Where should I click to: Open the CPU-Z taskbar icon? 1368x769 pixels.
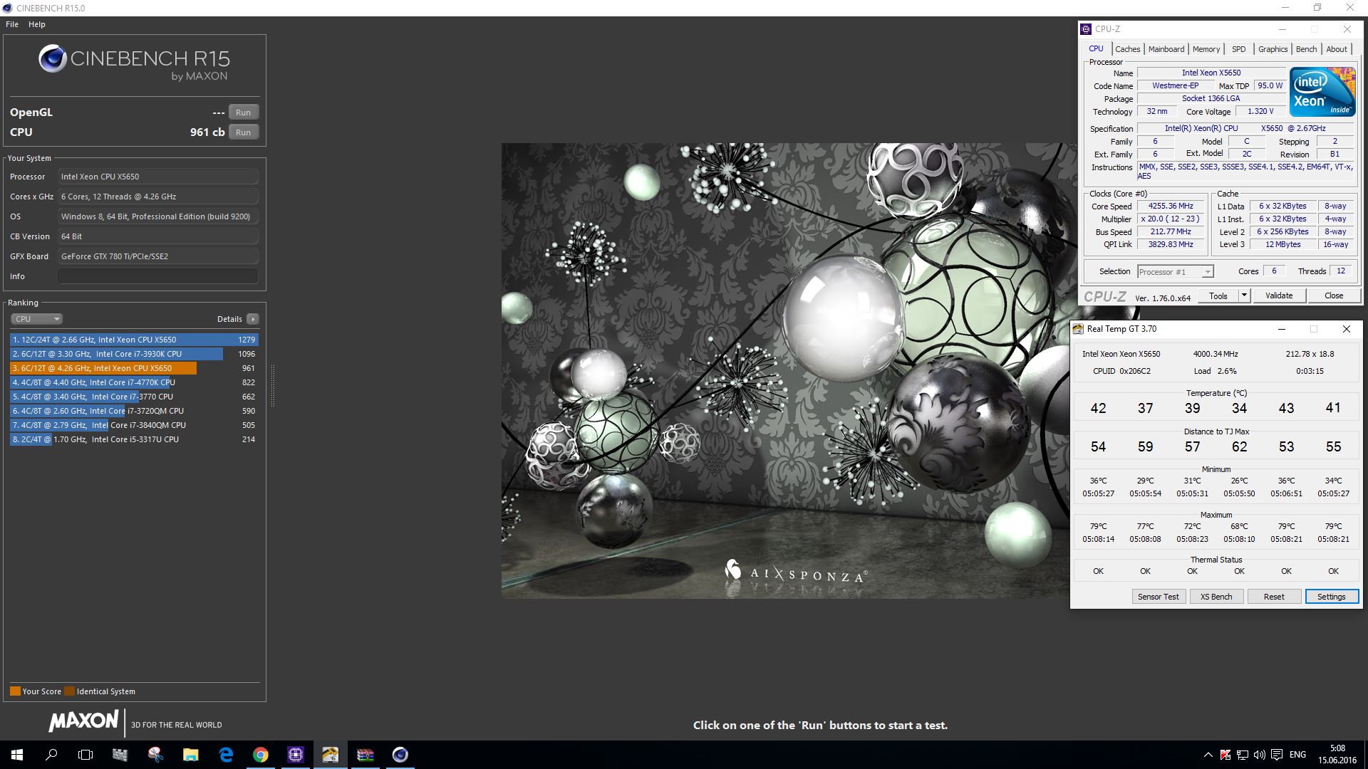click(296, 755)
